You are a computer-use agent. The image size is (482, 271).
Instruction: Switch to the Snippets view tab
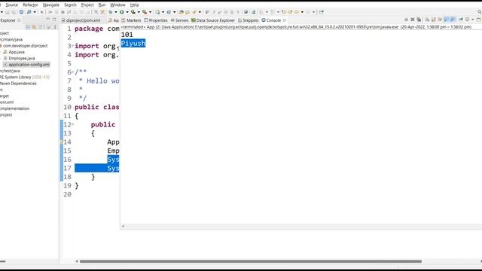click(249, 20)
